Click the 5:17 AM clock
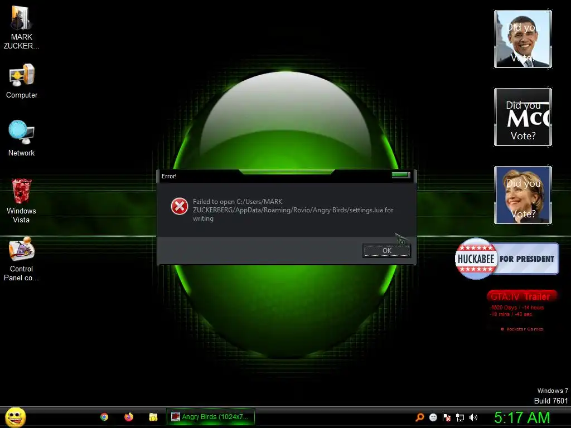 tap(522, 417)
